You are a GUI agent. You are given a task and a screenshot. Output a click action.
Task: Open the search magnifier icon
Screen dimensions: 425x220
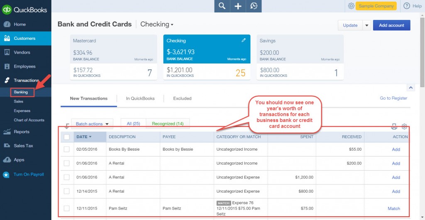click(x=222, y=6)
